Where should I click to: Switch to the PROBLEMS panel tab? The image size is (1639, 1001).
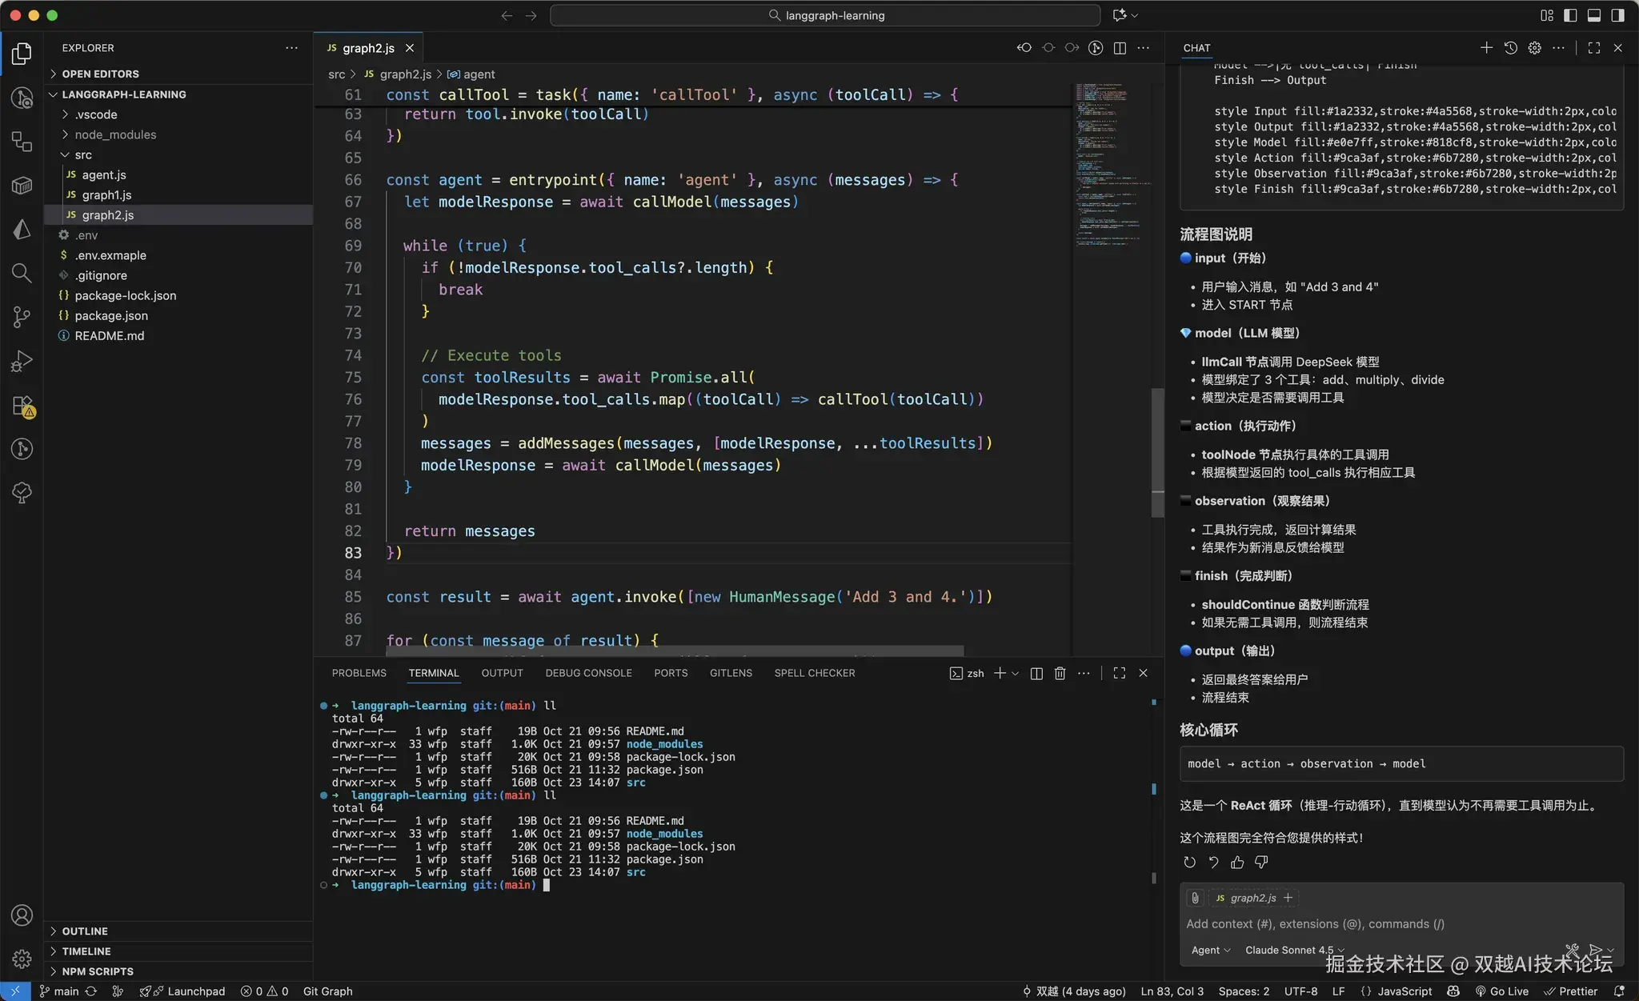click(x=359, y=673)
